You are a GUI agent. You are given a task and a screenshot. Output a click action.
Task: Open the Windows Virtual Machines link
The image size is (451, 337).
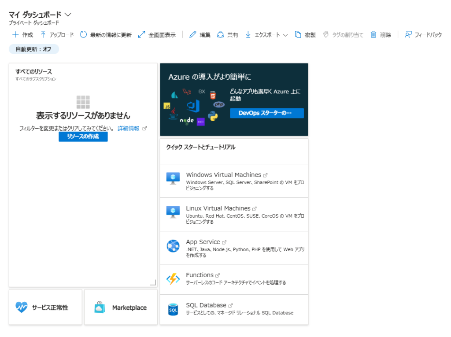pyautogui.click(x=223, y=175)
